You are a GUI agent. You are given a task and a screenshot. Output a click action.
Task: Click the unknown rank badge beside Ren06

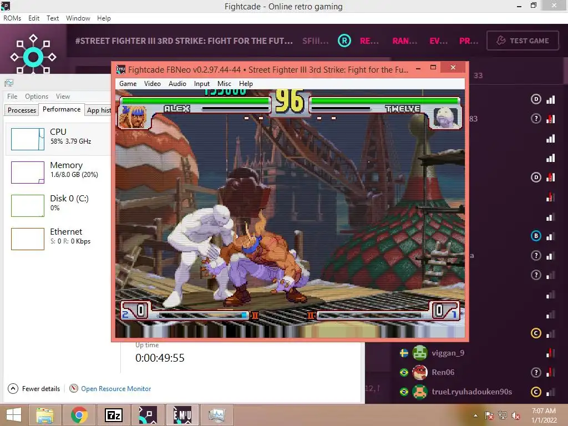(536, 372)
